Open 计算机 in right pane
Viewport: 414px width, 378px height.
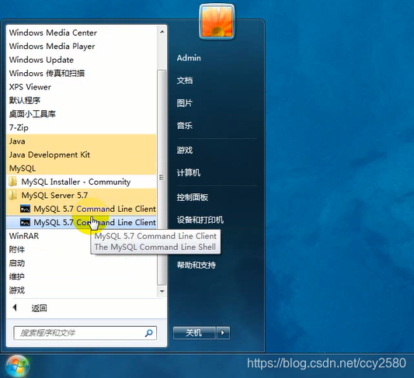189,173
